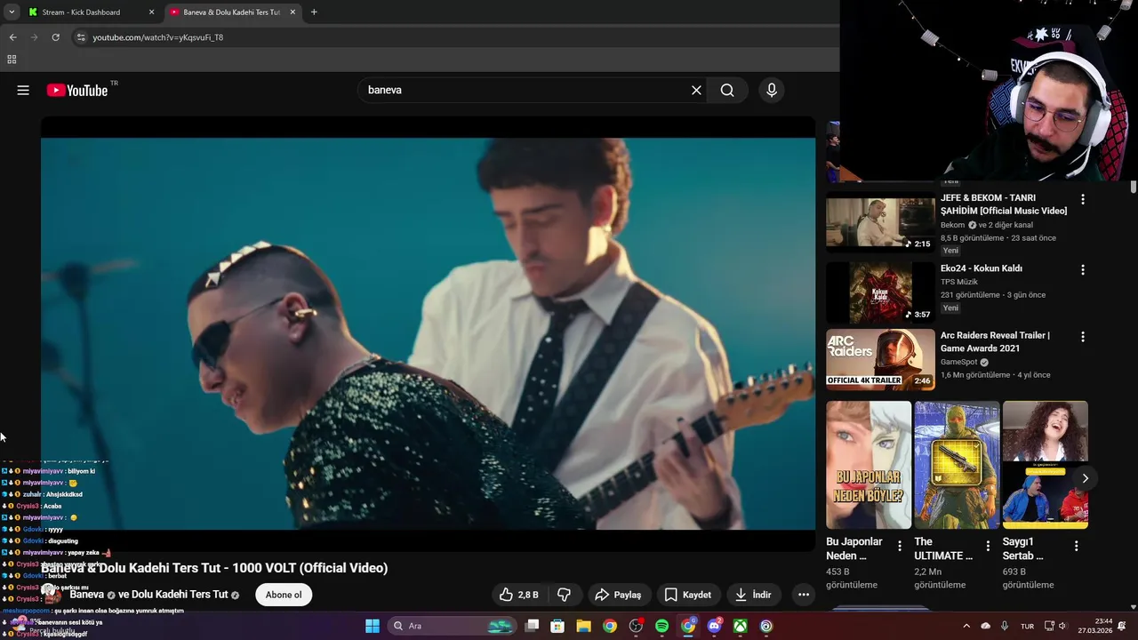Close the Stream - Kick Dashboard tab
This screenshot has height=640, width=1138.
151,12
